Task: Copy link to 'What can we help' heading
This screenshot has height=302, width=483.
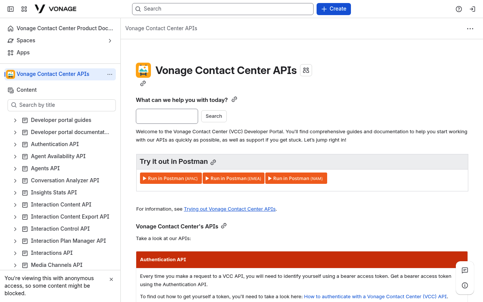Action: tap(234, 99)
